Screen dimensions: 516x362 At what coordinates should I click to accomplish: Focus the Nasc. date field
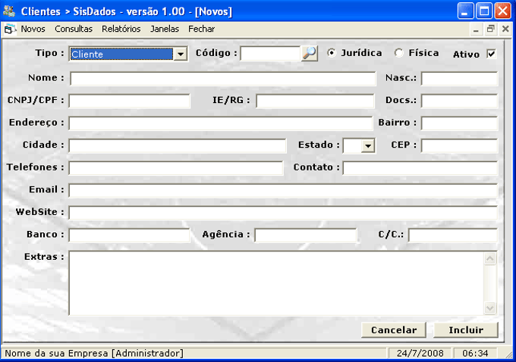click(x=459, y=79)
